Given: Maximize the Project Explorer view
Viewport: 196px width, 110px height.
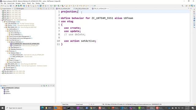Looking at the screenshot, I should [53, 9].
